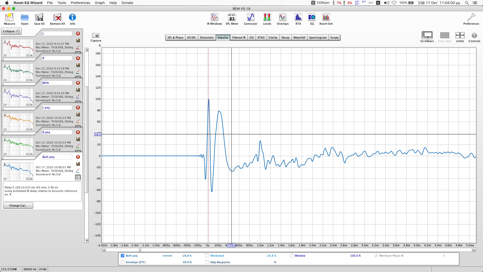Open graph Limits settings

(460, 37)
